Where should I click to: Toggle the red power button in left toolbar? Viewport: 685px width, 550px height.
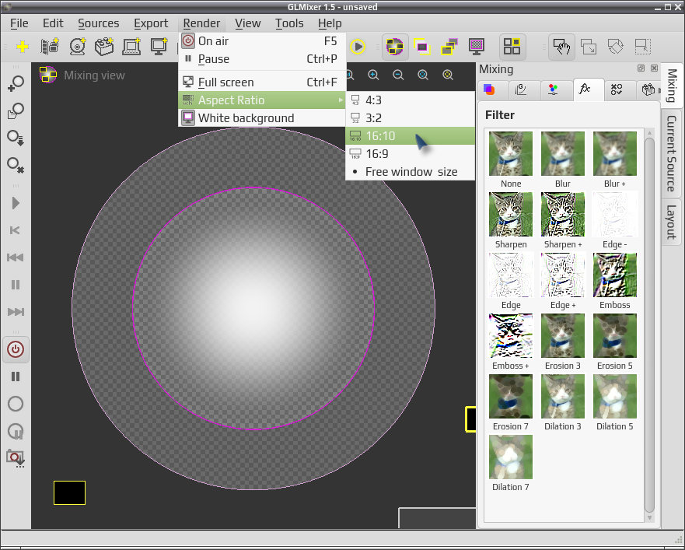click(16, 350)
